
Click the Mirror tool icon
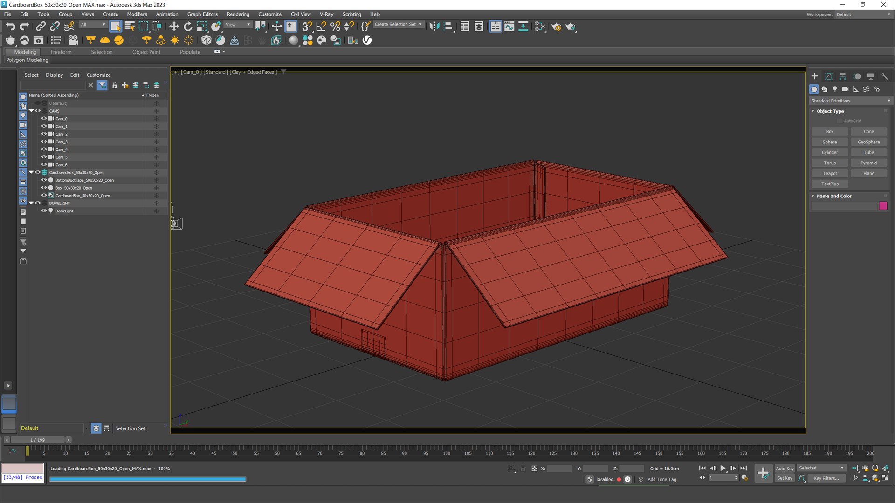[x=434, y=27]
